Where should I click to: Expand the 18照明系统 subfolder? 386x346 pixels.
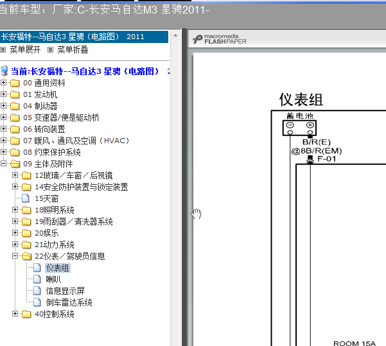pyautogui.click(x=15, y=210)
